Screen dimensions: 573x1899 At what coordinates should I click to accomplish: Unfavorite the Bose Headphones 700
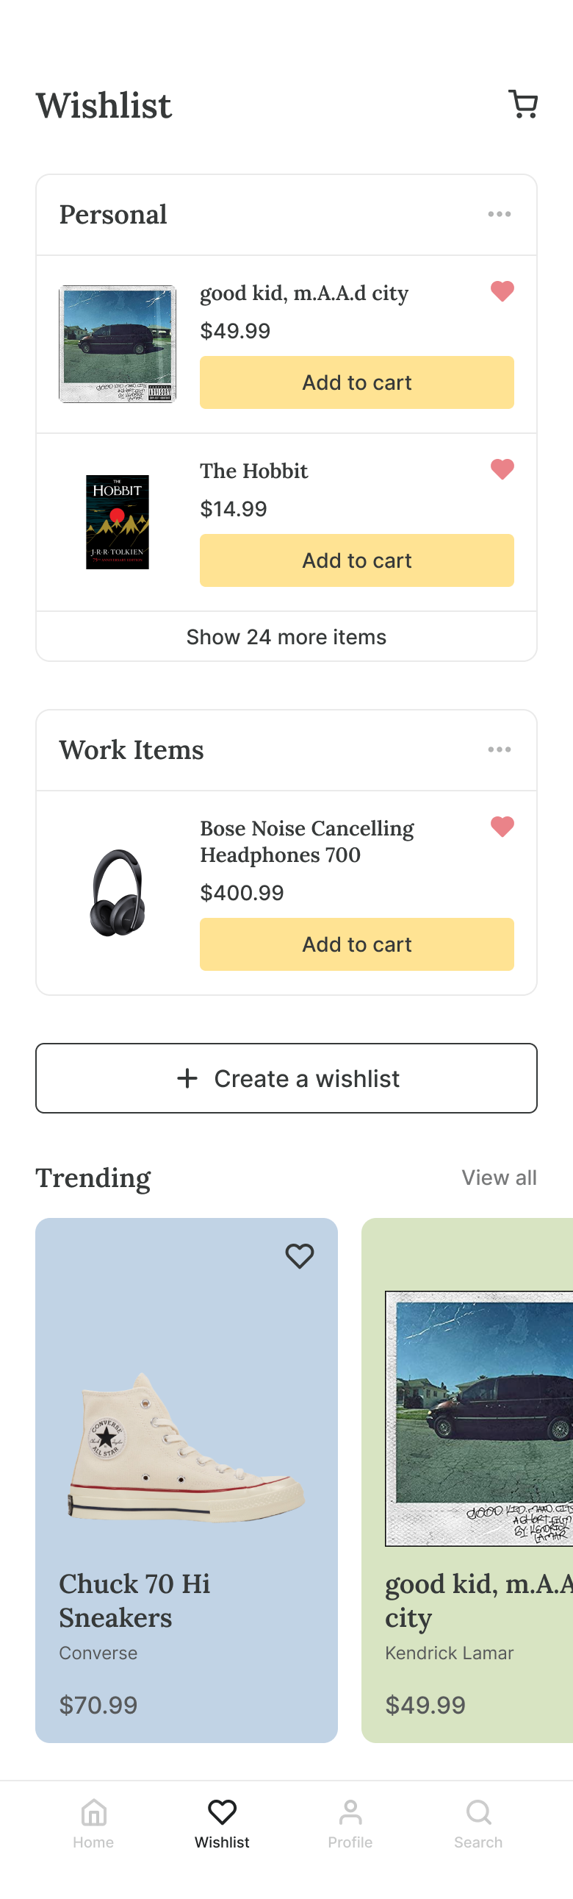(x=502, y=827)
